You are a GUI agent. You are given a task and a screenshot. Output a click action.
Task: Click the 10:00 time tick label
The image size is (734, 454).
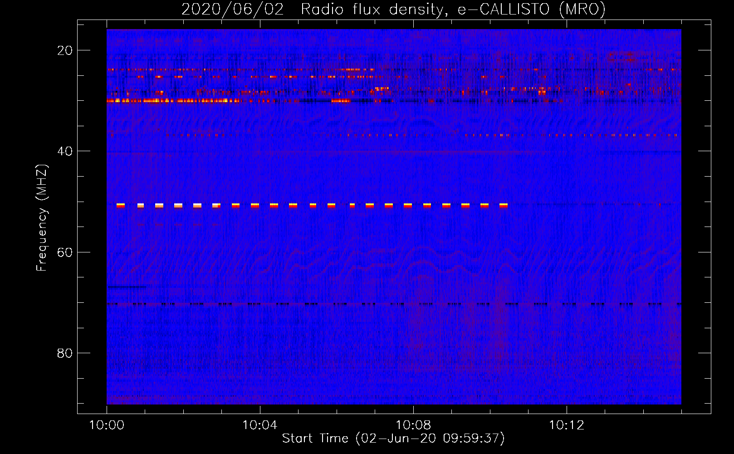pos(107,425)
